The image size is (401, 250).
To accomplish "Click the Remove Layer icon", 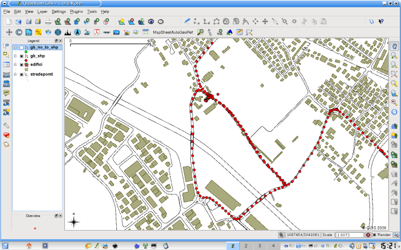I will (x=131, y=22).
